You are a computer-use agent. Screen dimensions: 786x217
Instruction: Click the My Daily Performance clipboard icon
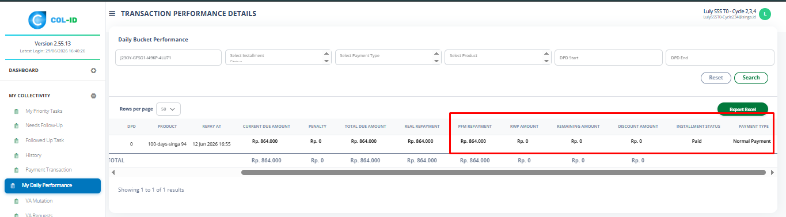13,185
